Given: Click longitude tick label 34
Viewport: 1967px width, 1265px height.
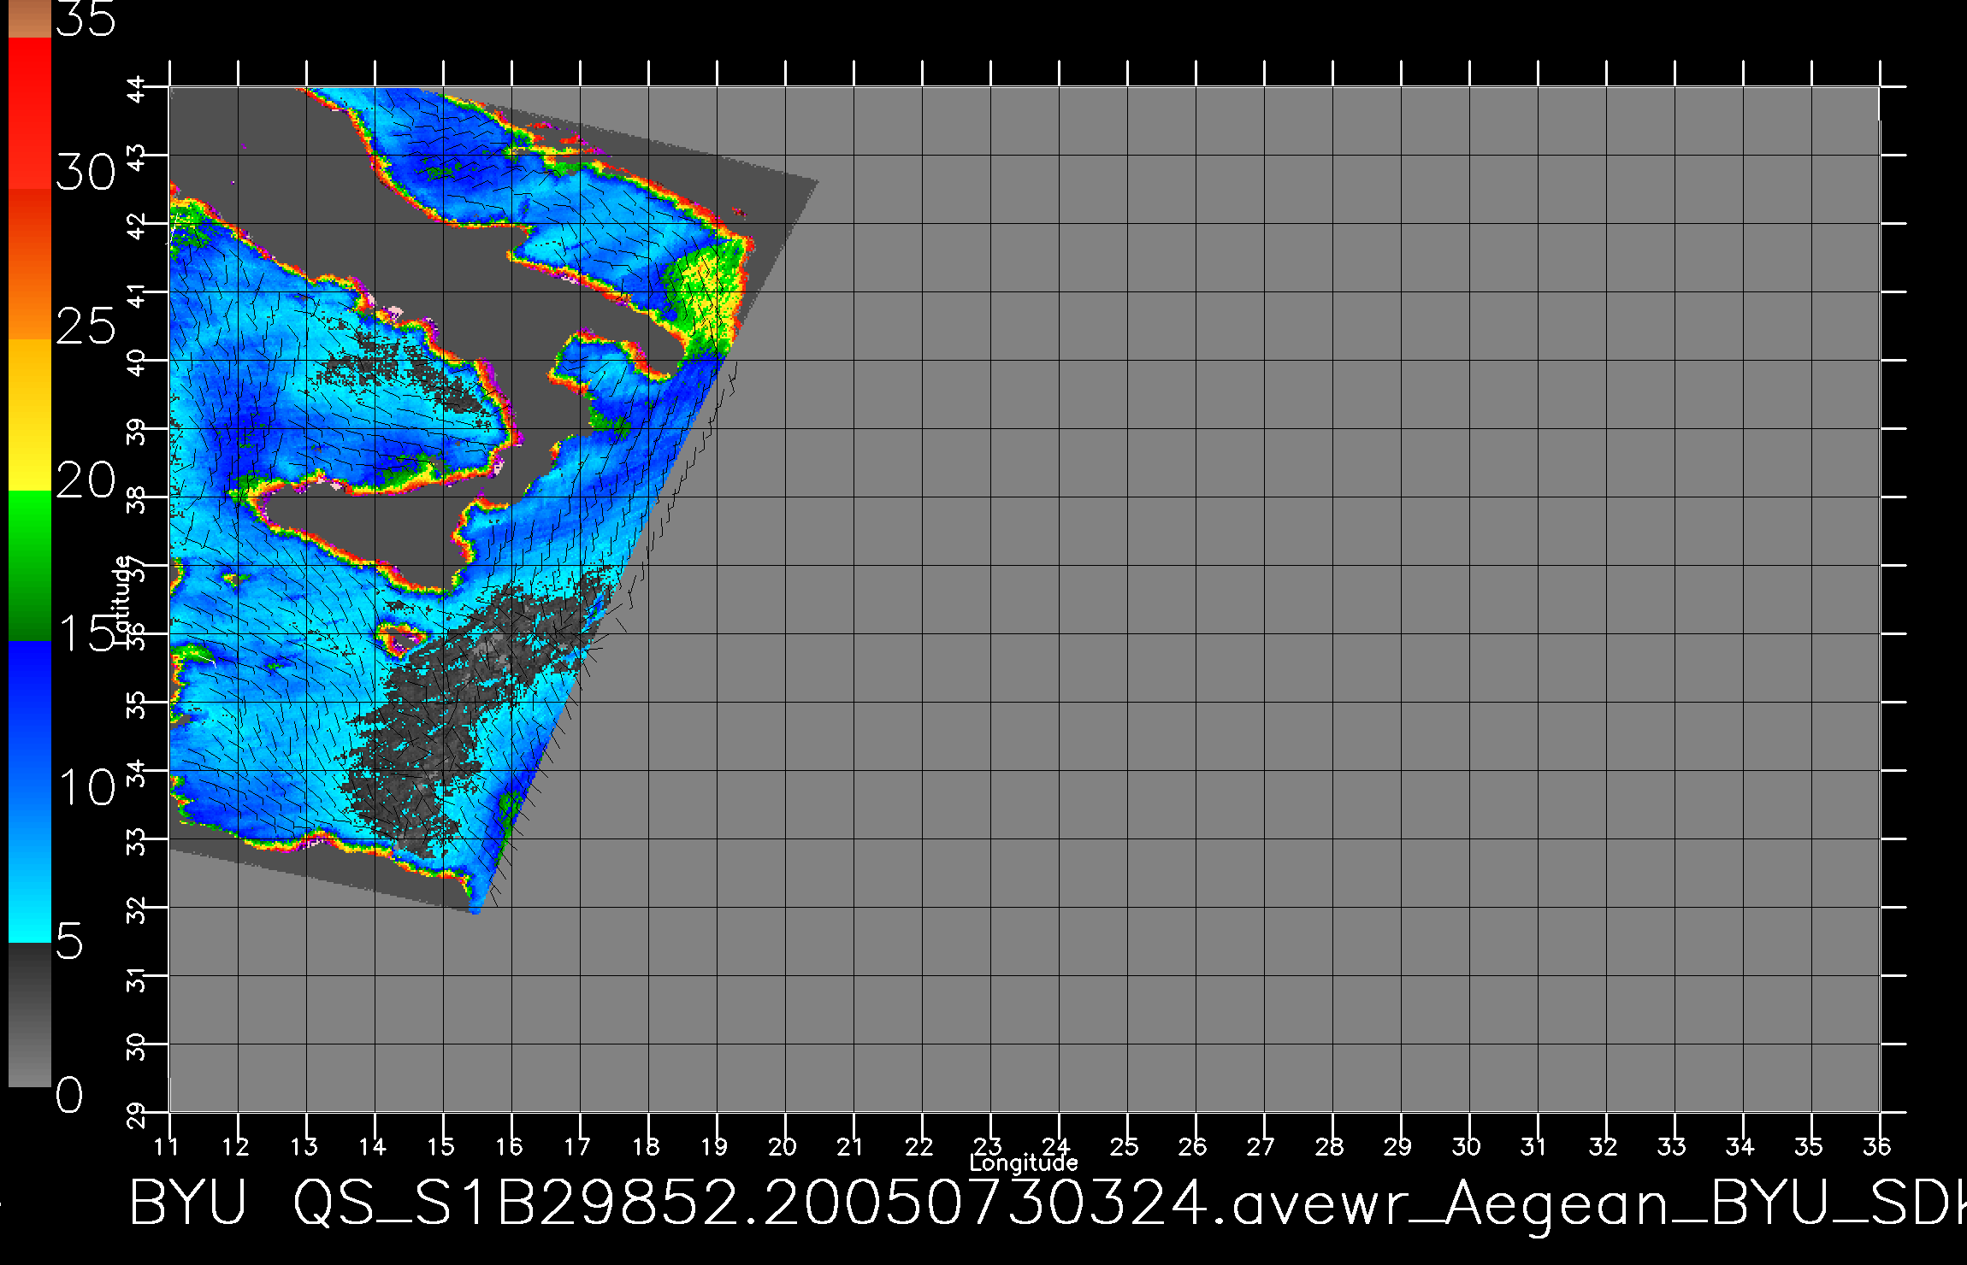Looking at the screenshot, I should (1740, 1146).
